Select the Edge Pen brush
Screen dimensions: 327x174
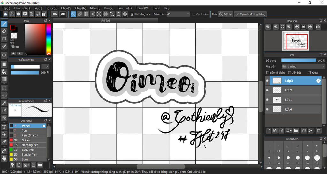(x=27, y=150)
